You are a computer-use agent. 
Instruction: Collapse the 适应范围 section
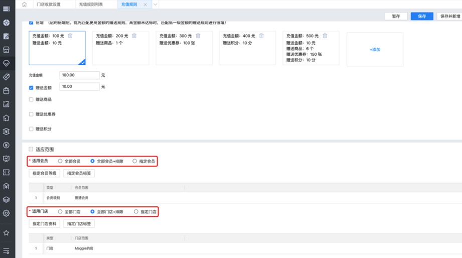[x=31, y=149]
